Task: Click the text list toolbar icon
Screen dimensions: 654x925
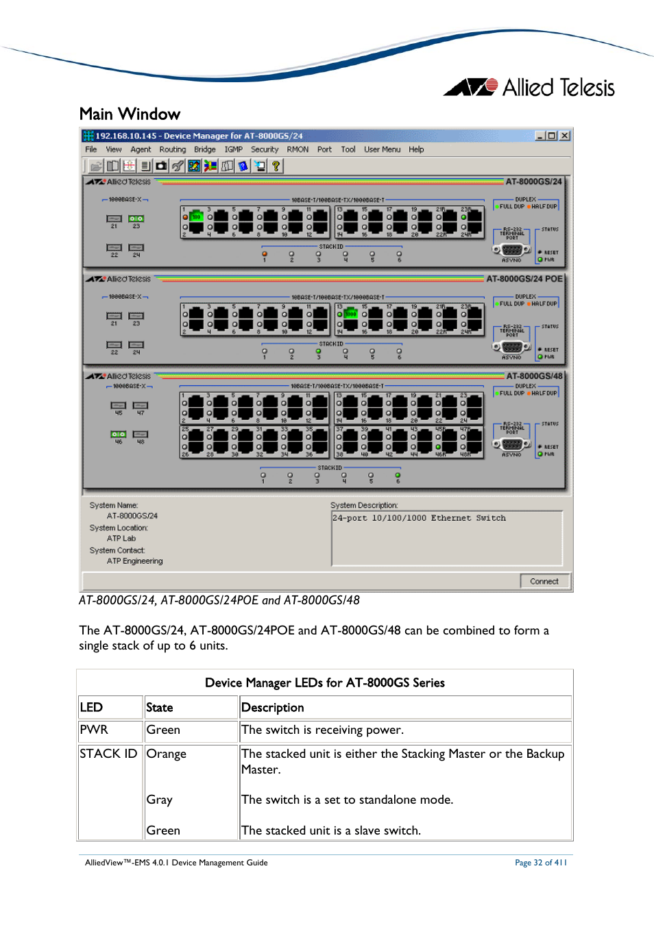Action: pyautogui.click(x=145, y=166)
